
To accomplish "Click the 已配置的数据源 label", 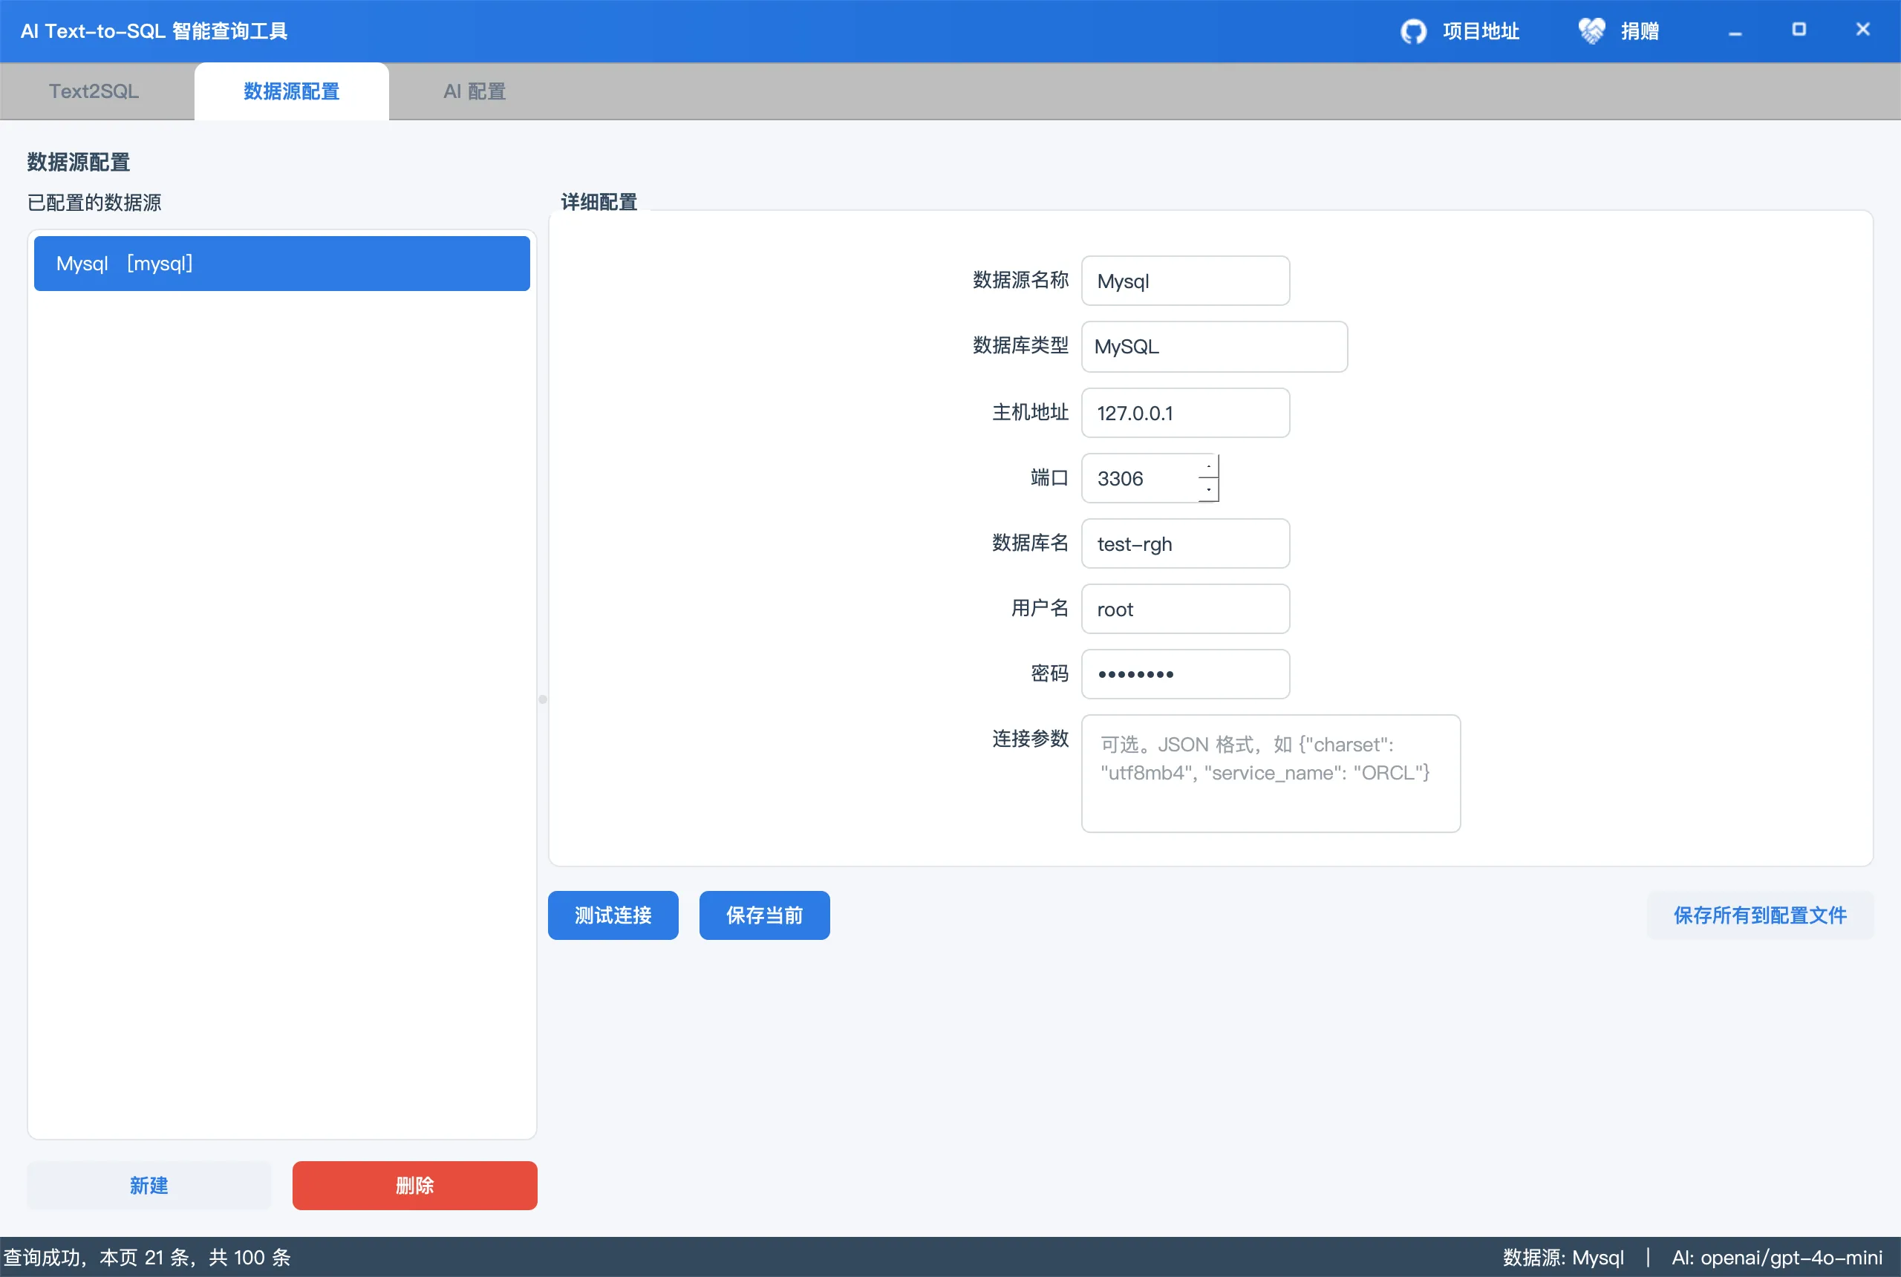I will pos(94,202).
